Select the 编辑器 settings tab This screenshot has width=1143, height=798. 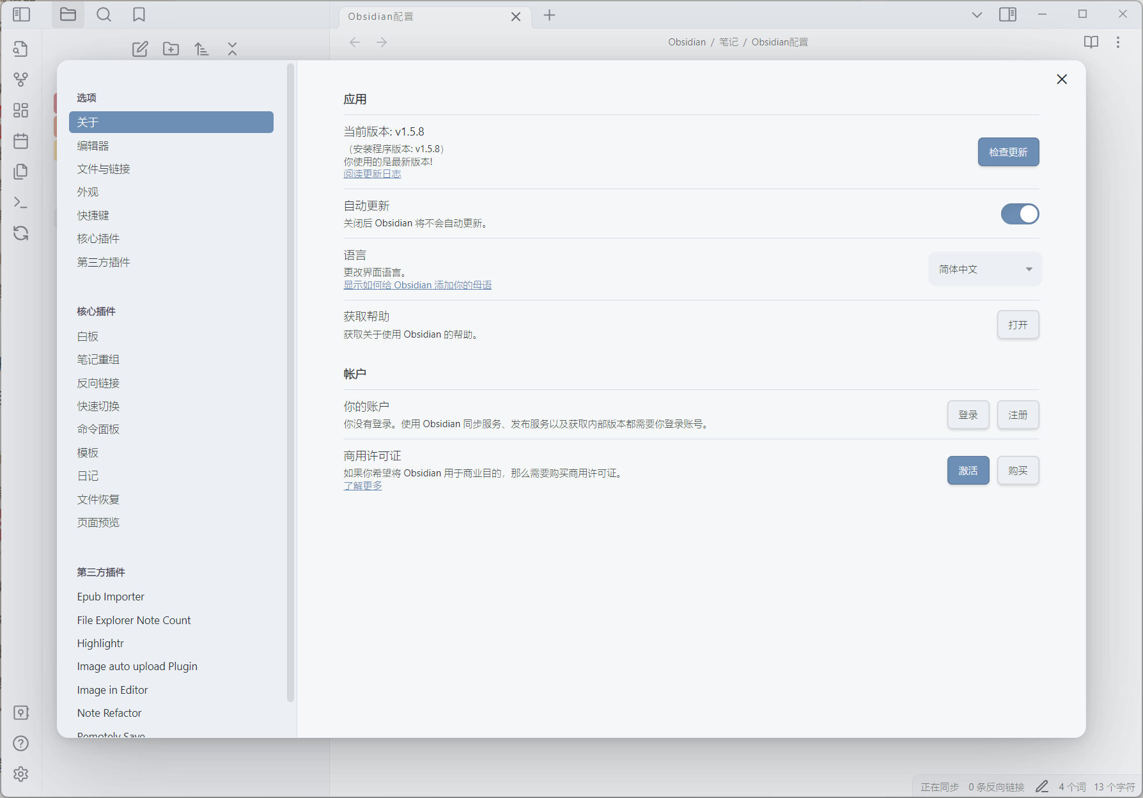171,146
